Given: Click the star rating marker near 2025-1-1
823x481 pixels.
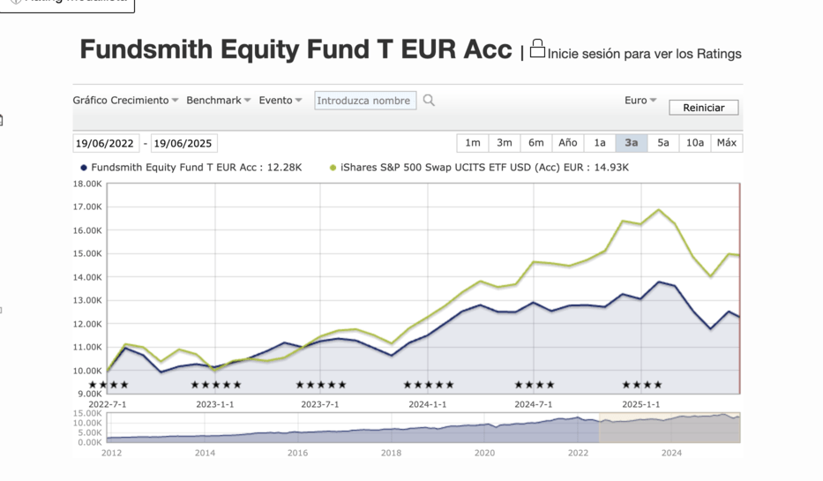Looking at the screenshot, I should 642,385.
